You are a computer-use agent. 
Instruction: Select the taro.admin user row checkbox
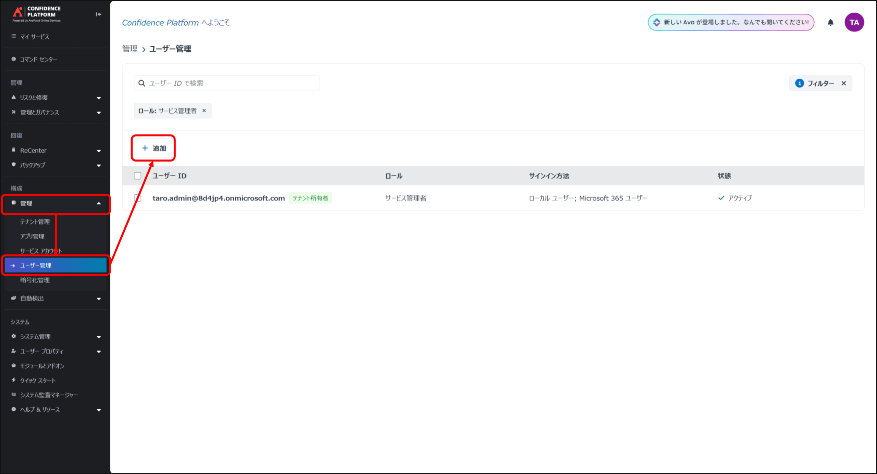tap(137, 198)
